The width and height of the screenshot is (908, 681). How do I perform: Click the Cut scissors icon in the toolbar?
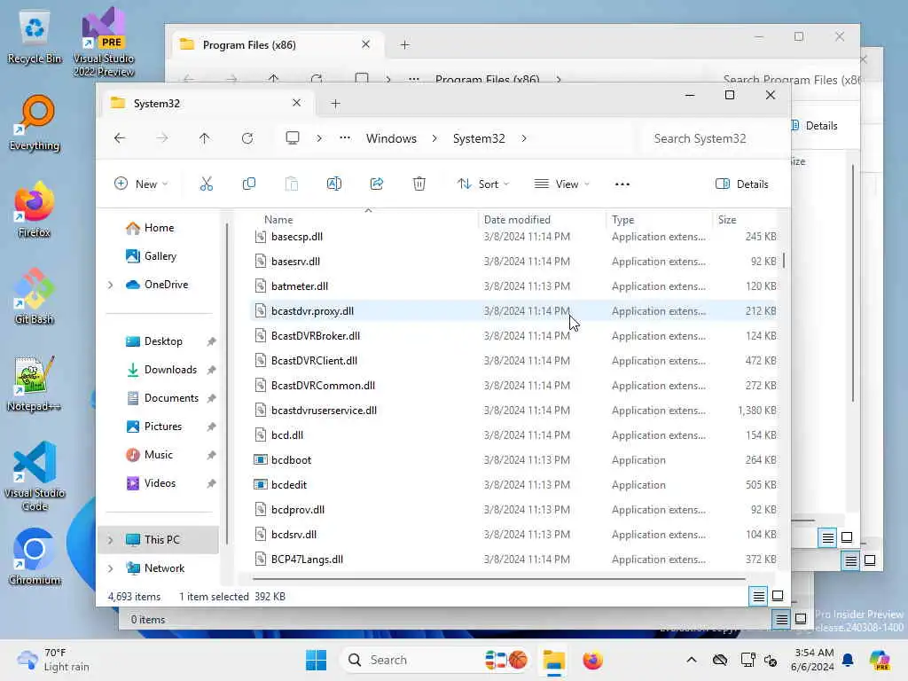206,184
